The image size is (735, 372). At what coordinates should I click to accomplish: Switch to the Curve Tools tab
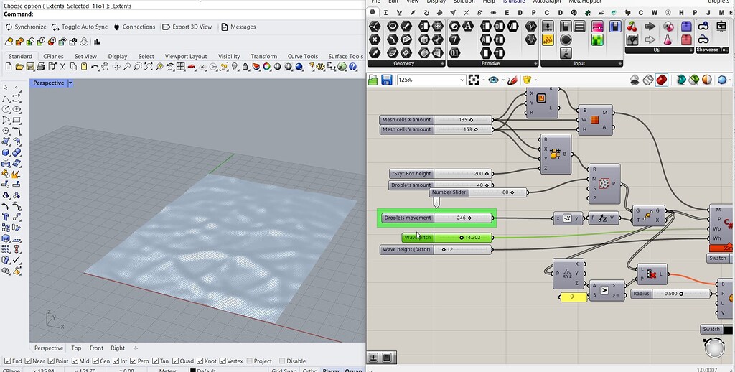(x=303, y=56)
